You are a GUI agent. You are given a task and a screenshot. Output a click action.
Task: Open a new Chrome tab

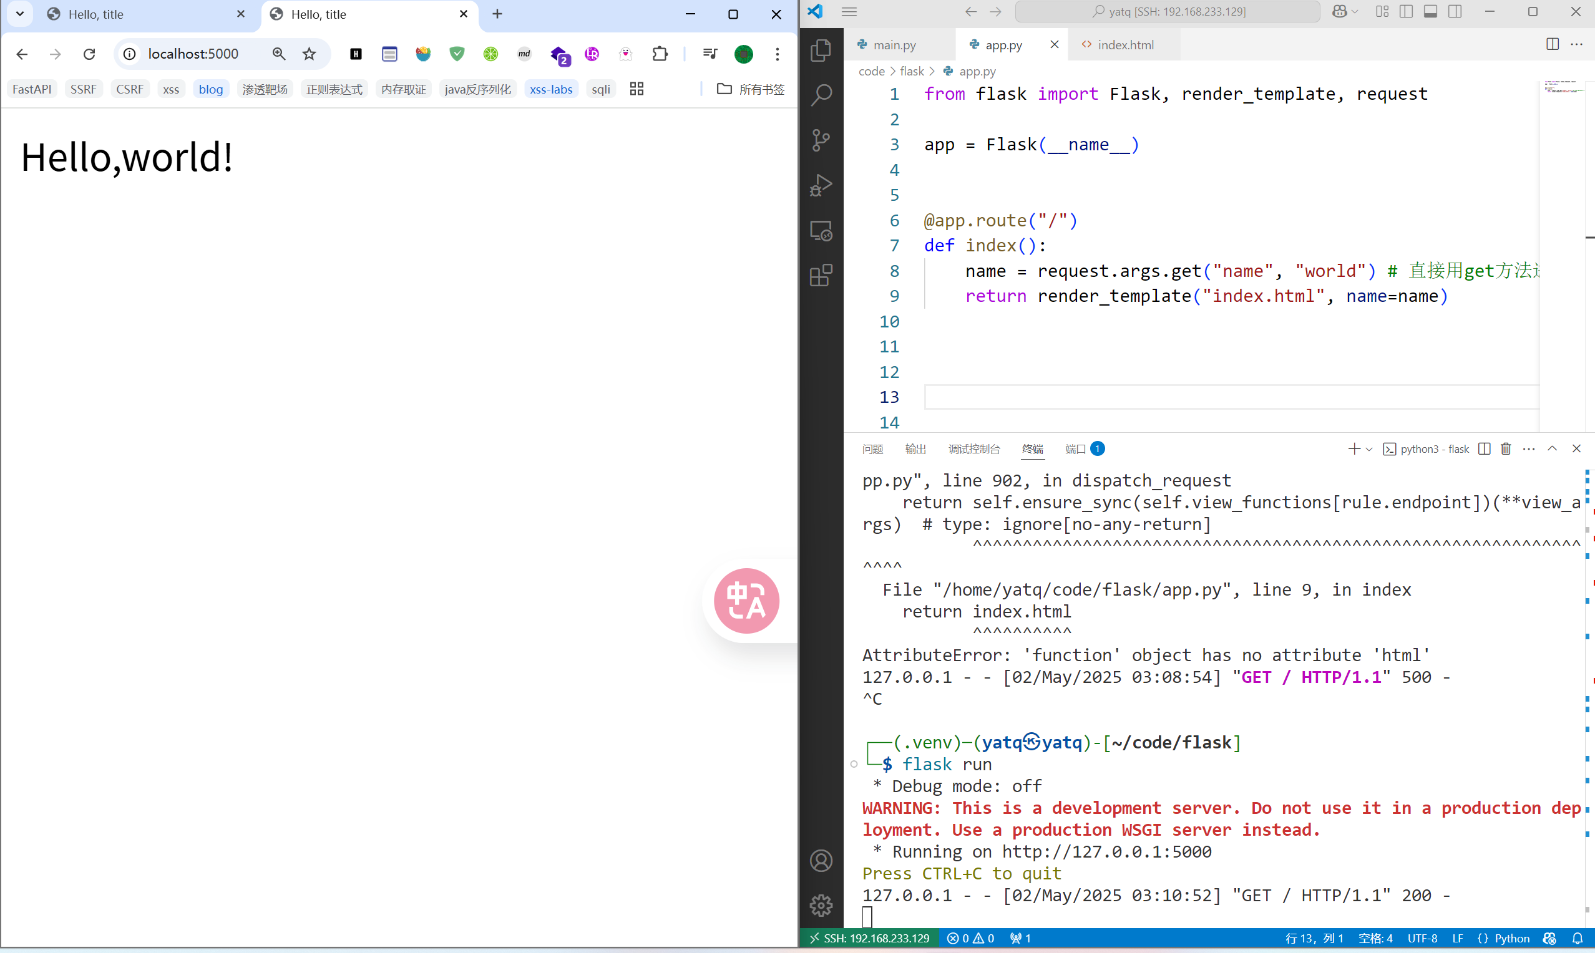tap(497, 14)
